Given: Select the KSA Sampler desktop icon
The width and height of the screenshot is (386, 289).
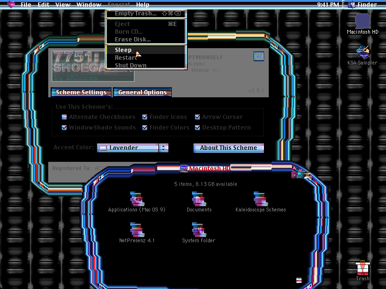Looking at the screenshot, I should [363, 52].
